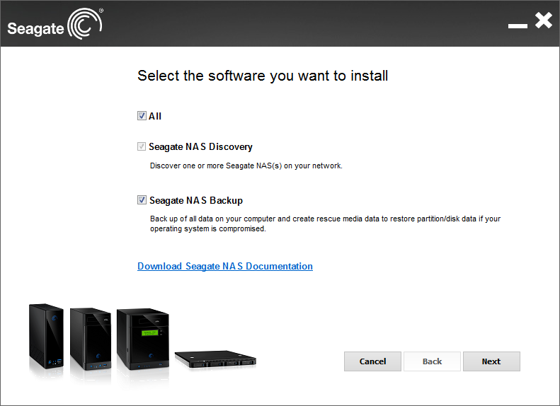Go back with the Back button
The height and width of the screenshot is (406, 560).
click(x=432, y=361)
